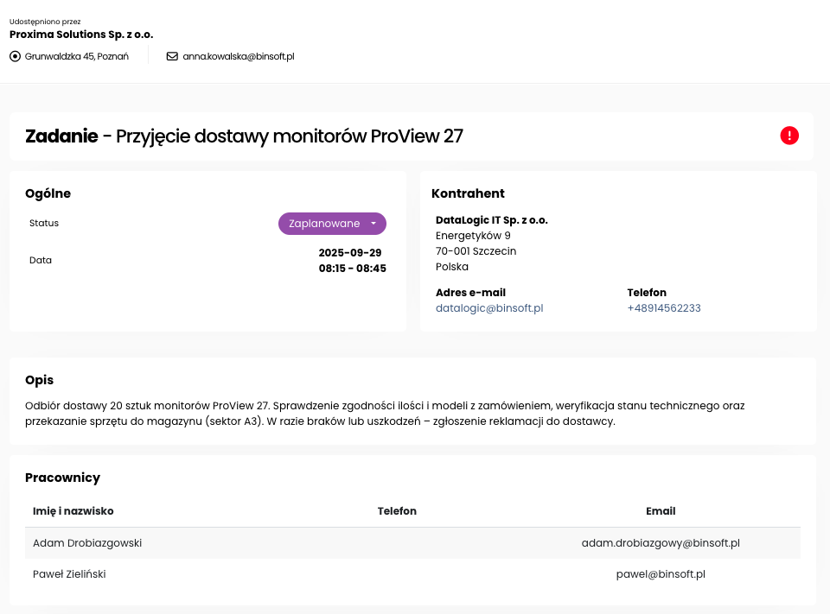Click the Imię i nazwisko column header
The width and height of the screenshot is (830, 614).
pyautogui.click(x=73, y=511)
